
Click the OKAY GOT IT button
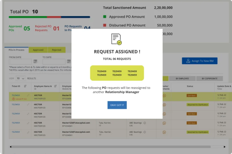pyautogui.click(x=117, y=105)
